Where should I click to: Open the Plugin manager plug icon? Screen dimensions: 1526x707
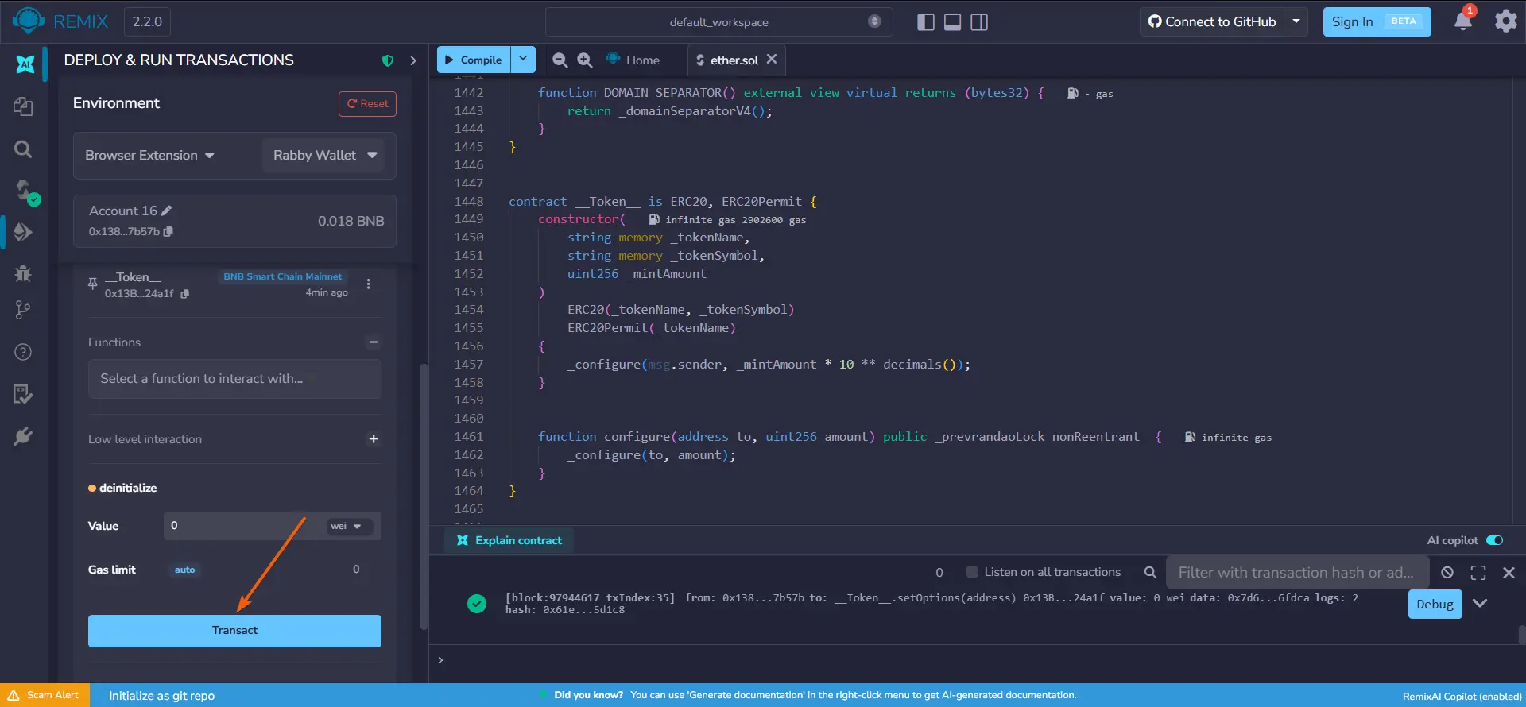pos(23,436)
